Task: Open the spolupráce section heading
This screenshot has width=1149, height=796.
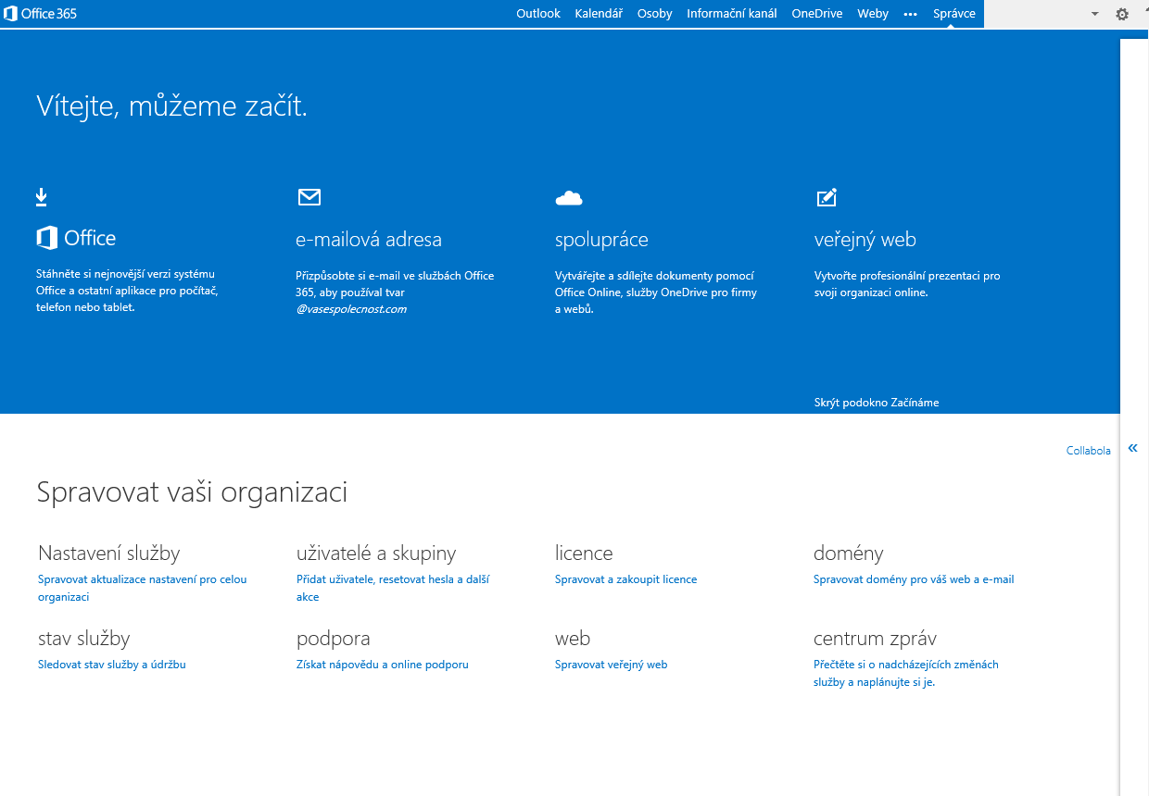Action: pos(601,240)
